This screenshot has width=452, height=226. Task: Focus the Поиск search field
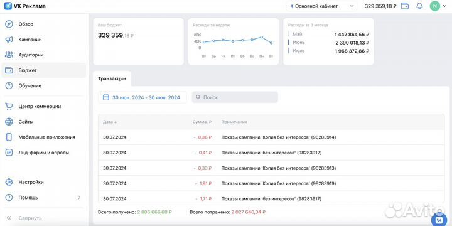(235, 97)
